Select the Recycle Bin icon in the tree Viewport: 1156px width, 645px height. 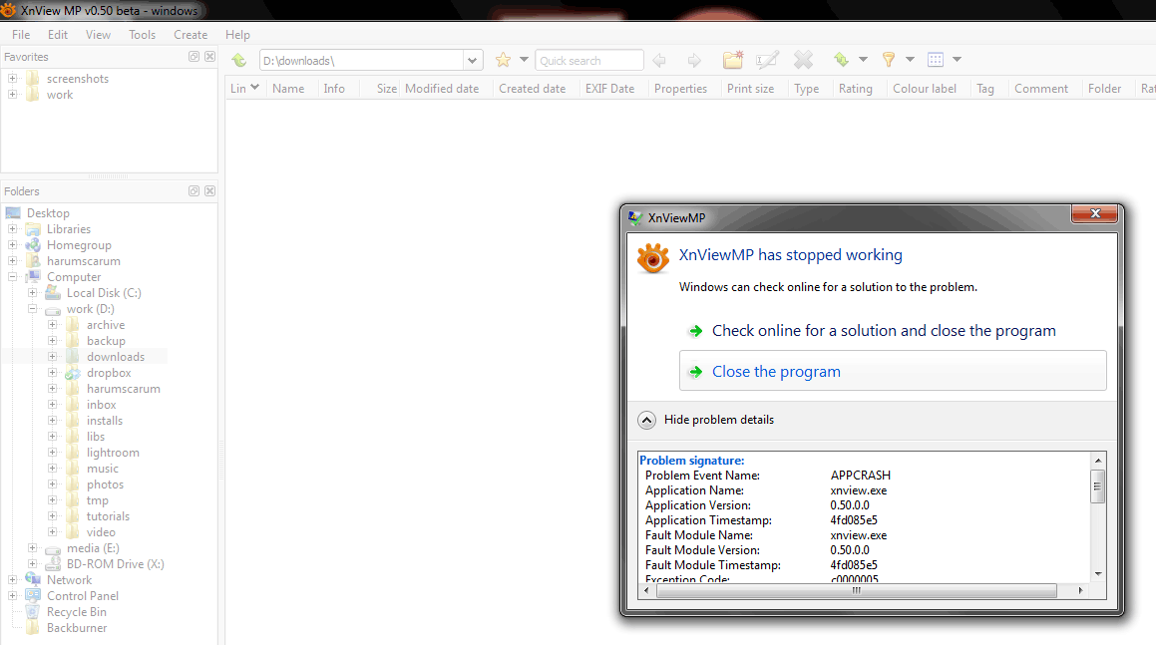[33, 612]
